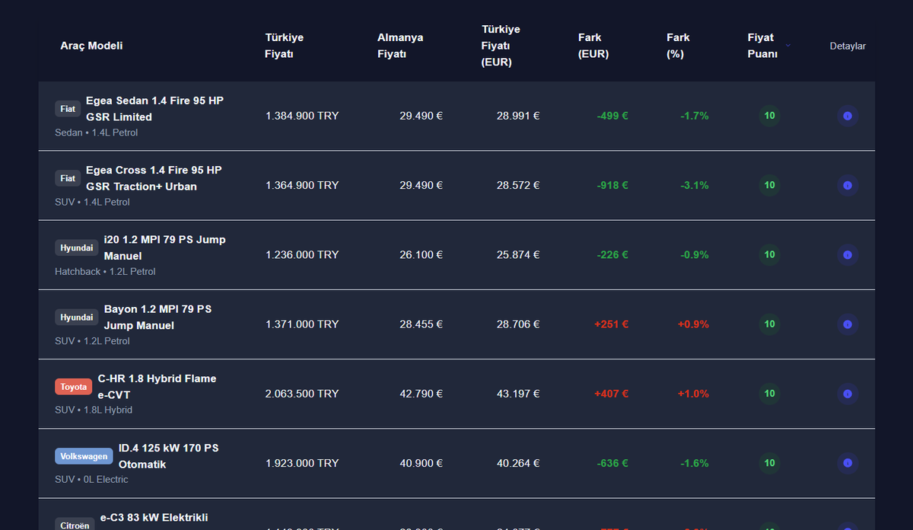This screenshot has width=913, height=530.
Task: Click difference value -636 €
Action: (x=612, y=463)
